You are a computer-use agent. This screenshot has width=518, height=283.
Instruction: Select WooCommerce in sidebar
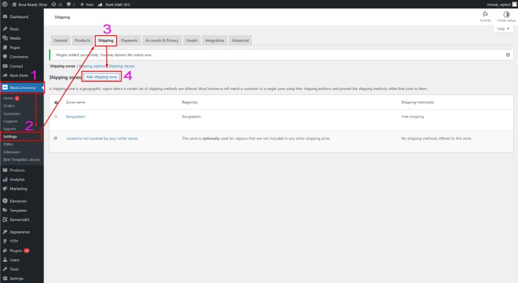(22, 87)
